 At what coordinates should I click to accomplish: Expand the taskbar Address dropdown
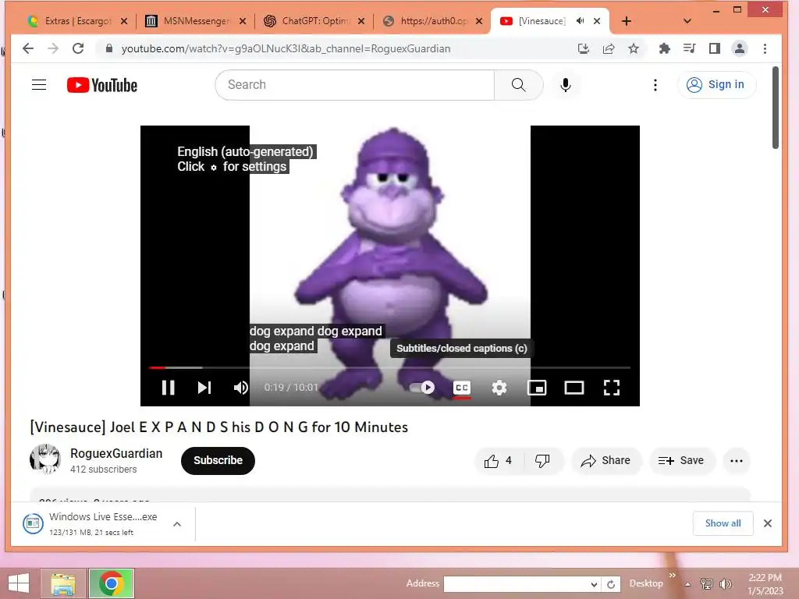594,584
